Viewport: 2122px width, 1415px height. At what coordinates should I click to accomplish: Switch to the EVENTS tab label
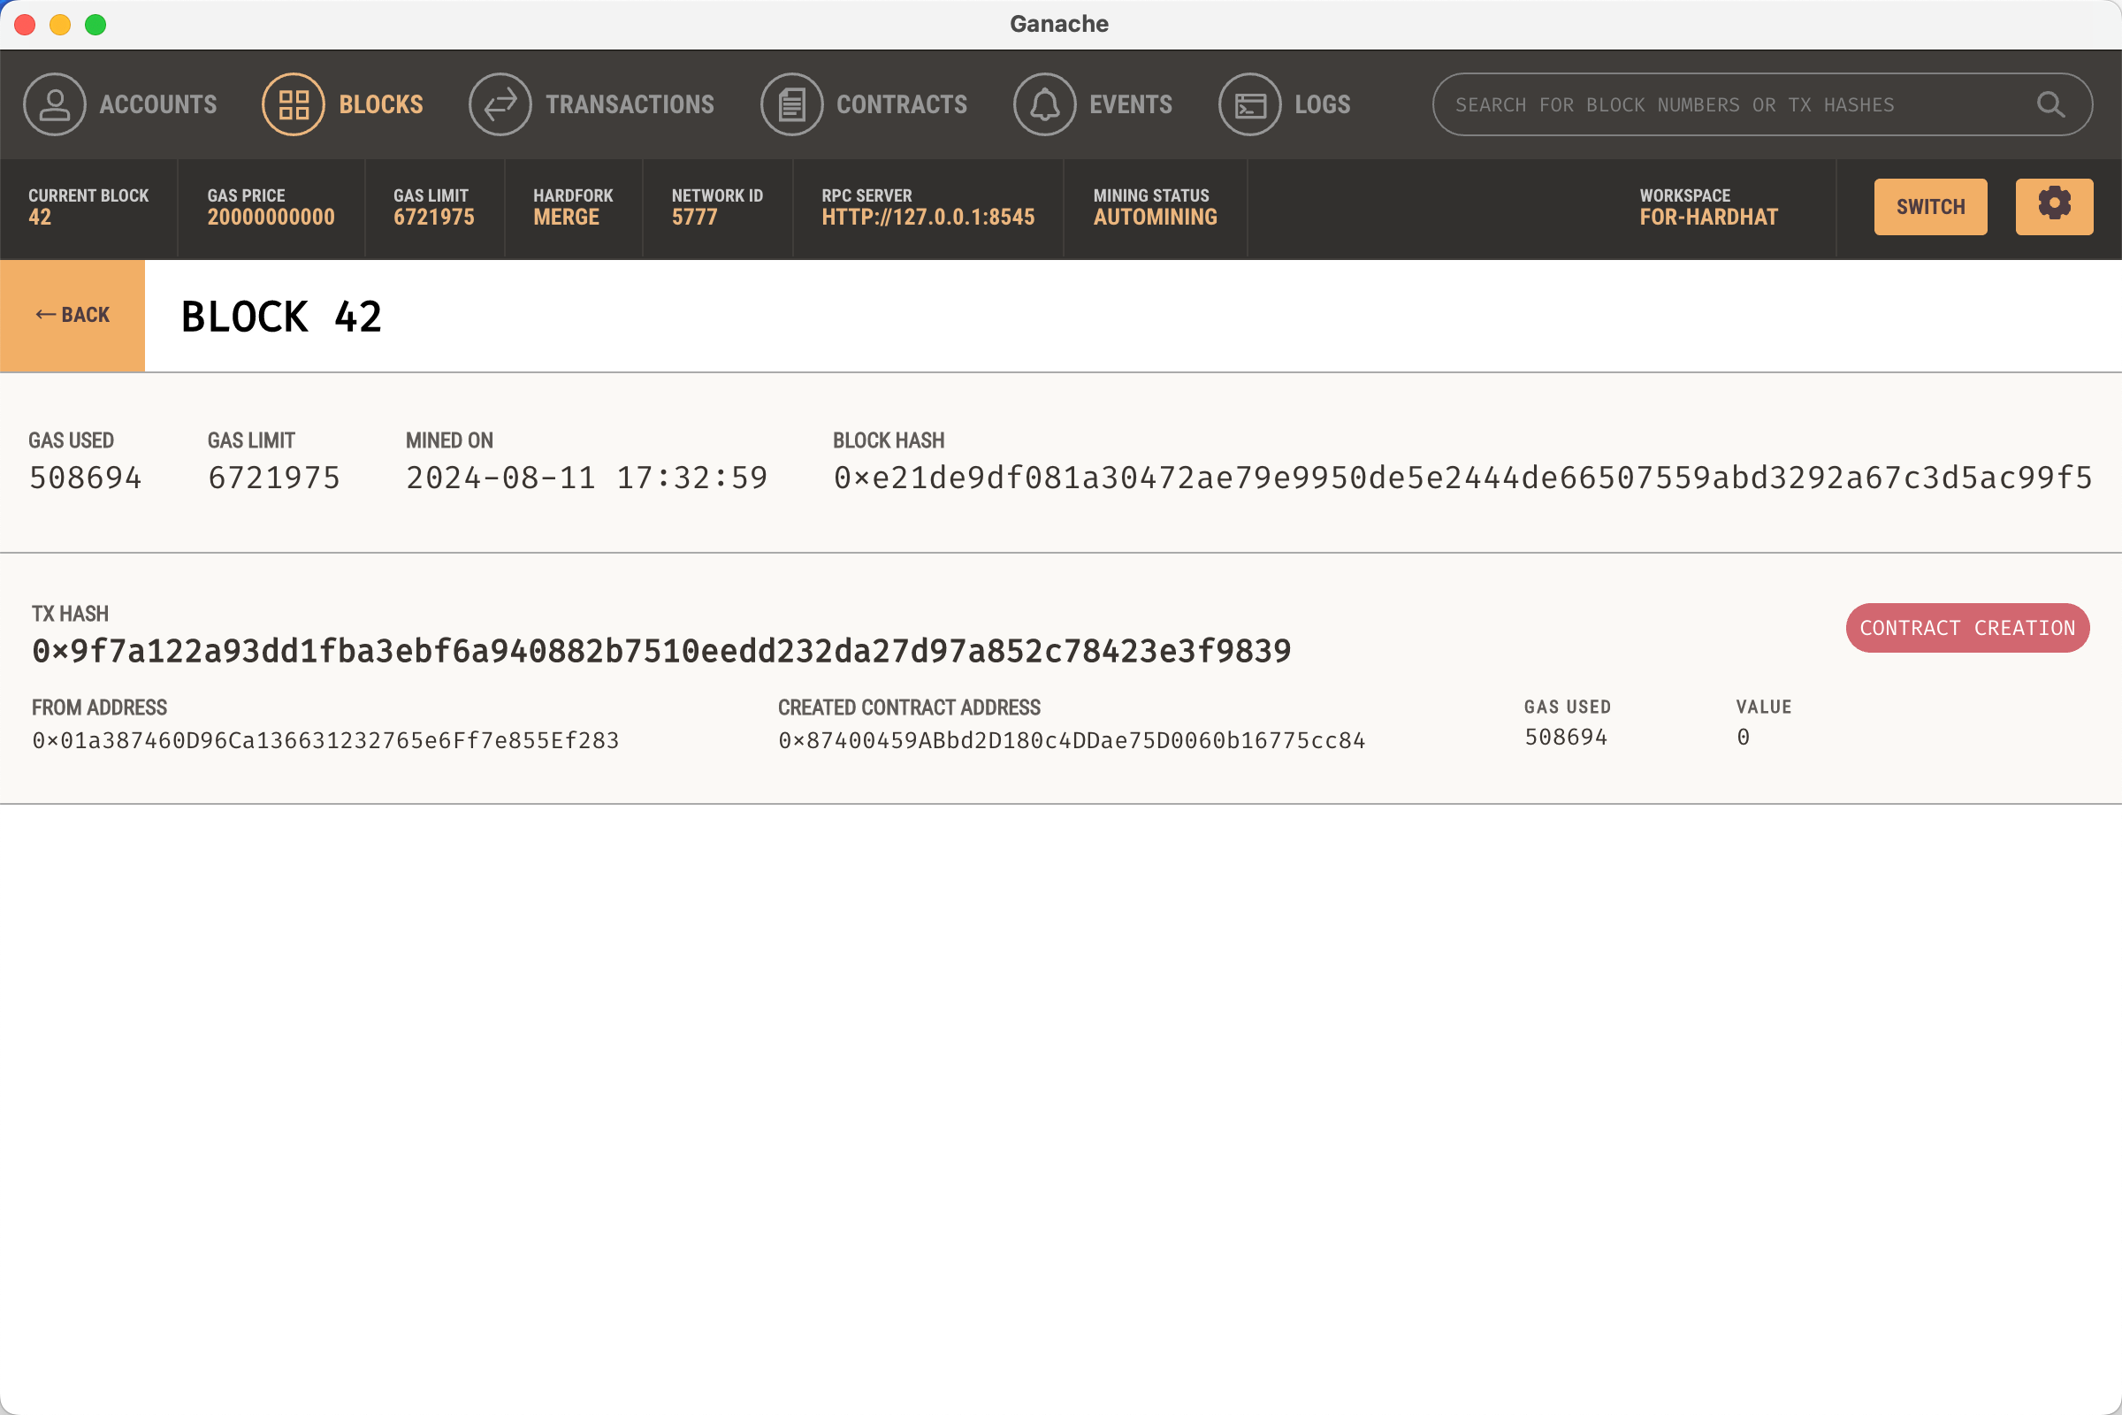point(1131,104)
